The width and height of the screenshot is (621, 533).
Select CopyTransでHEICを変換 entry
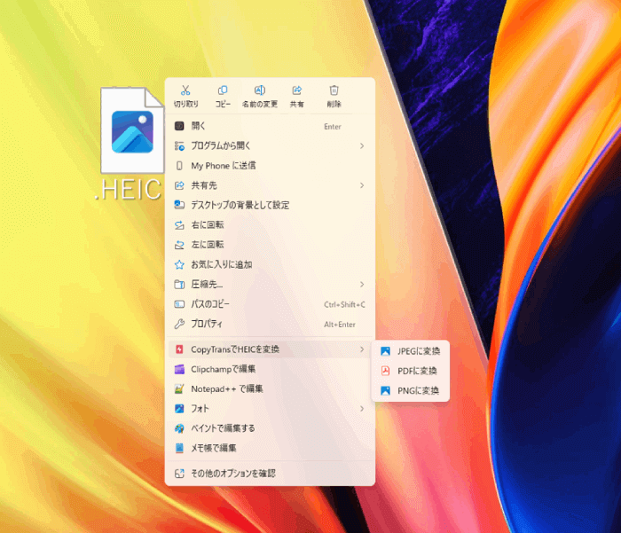pos(270,349)
